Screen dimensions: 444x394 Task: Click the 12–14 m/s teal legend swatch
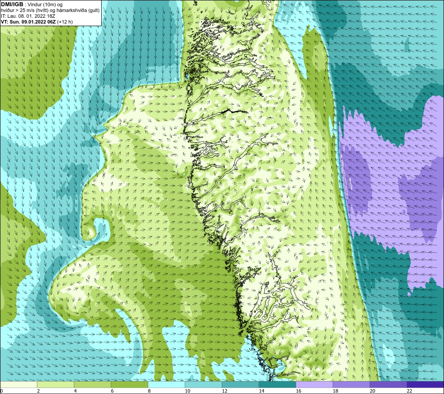coord(240,385)
